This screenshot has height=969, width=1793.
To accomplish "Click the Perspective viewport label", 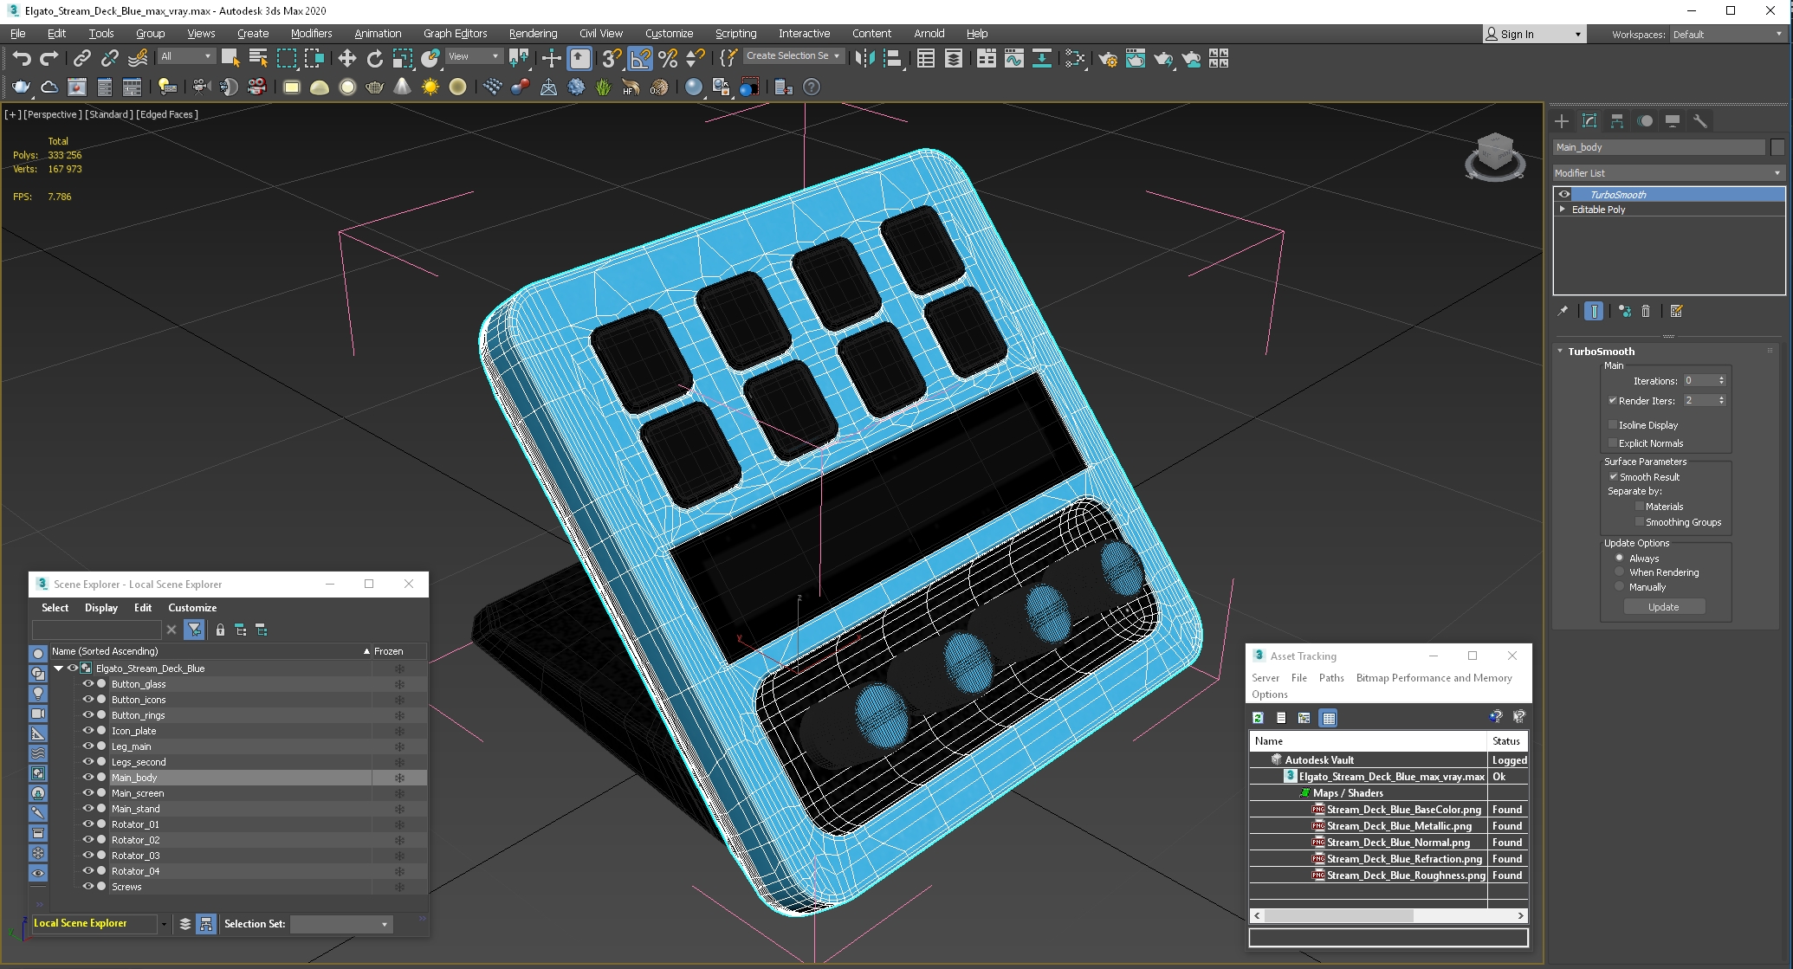I will point(53,114).
